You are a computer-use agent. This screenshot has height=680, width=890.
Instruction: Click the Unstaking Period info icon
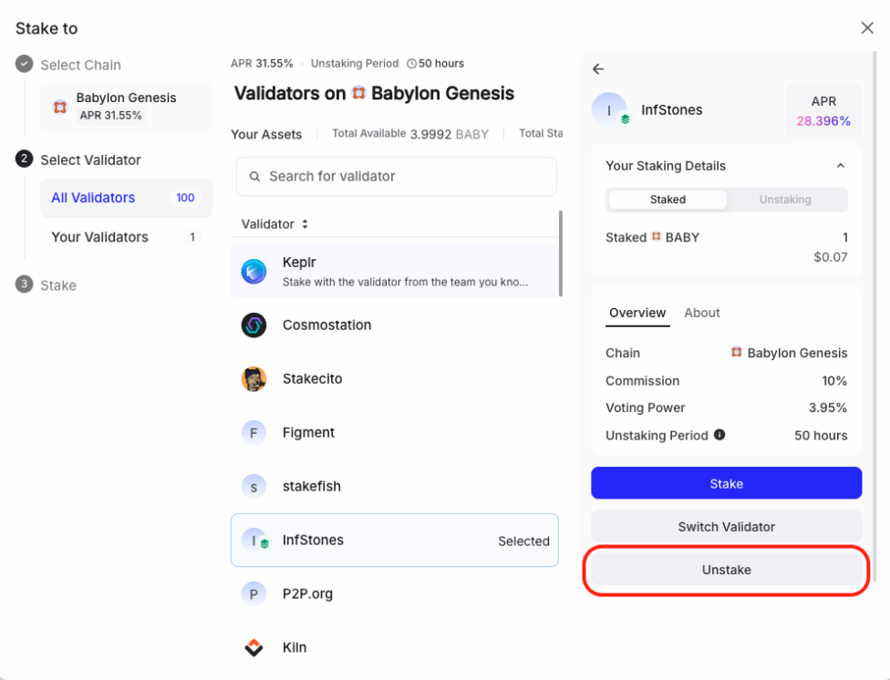coord(719,435)
